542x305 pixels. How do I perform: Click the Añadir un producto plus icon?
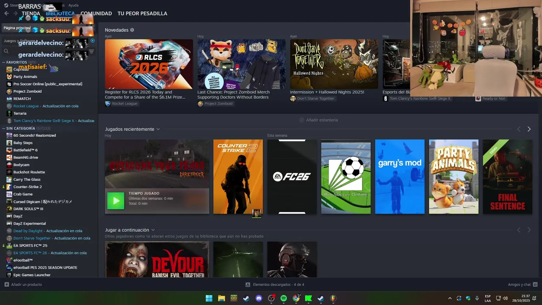pos(6,285)
